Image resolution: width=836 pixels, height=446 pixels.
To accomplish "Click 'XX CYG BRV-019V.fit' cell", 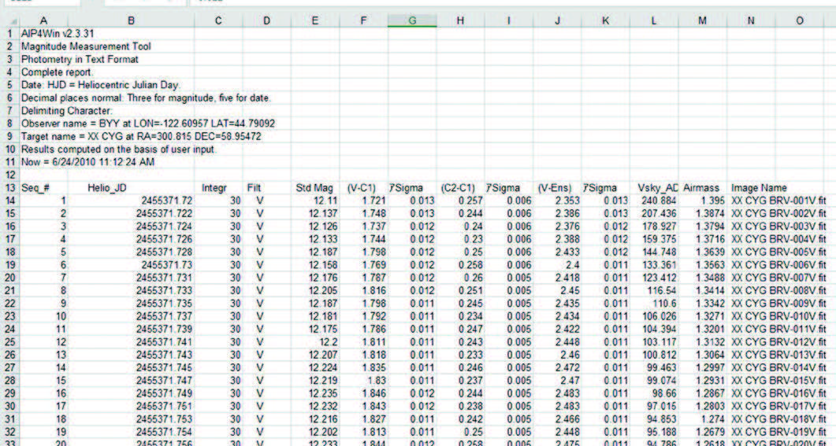I will point(778,432).
